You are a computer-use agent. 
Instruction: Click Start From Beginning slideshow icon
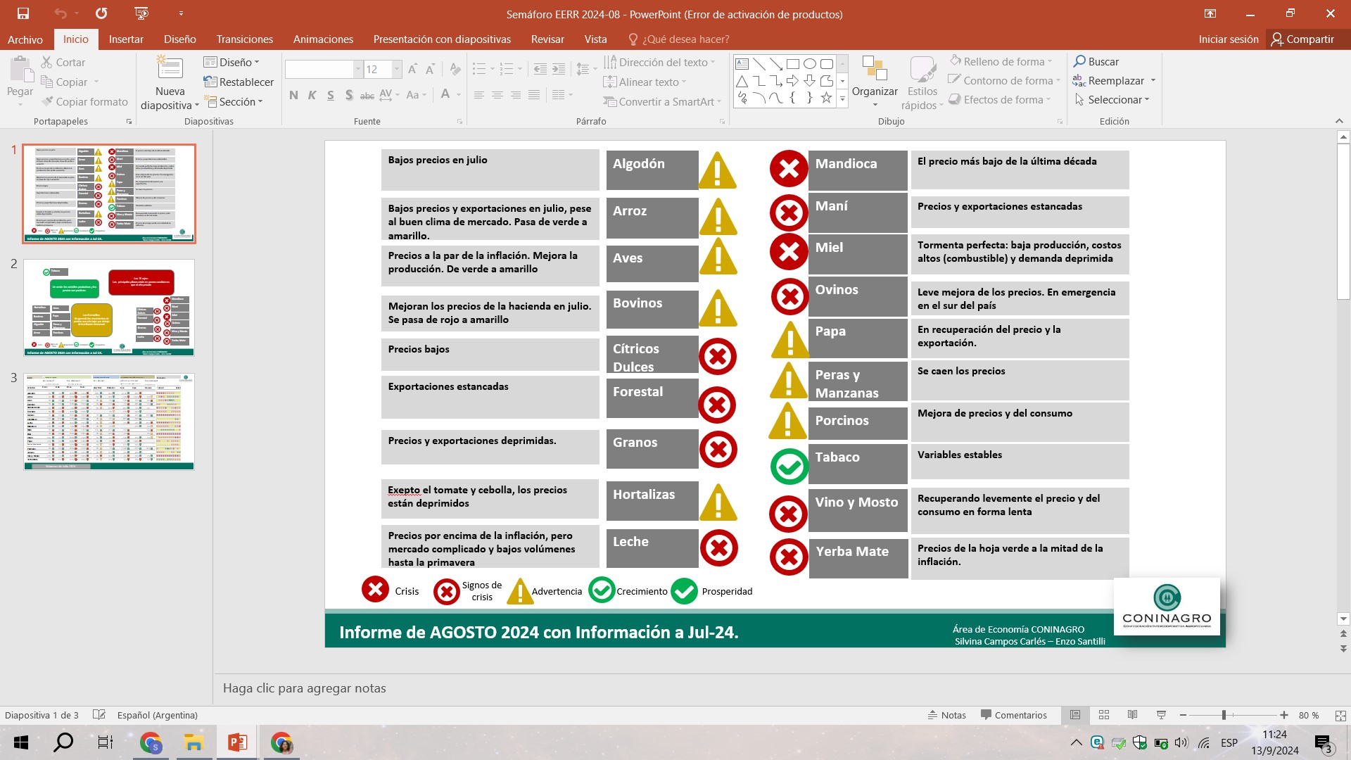(141, 13)
